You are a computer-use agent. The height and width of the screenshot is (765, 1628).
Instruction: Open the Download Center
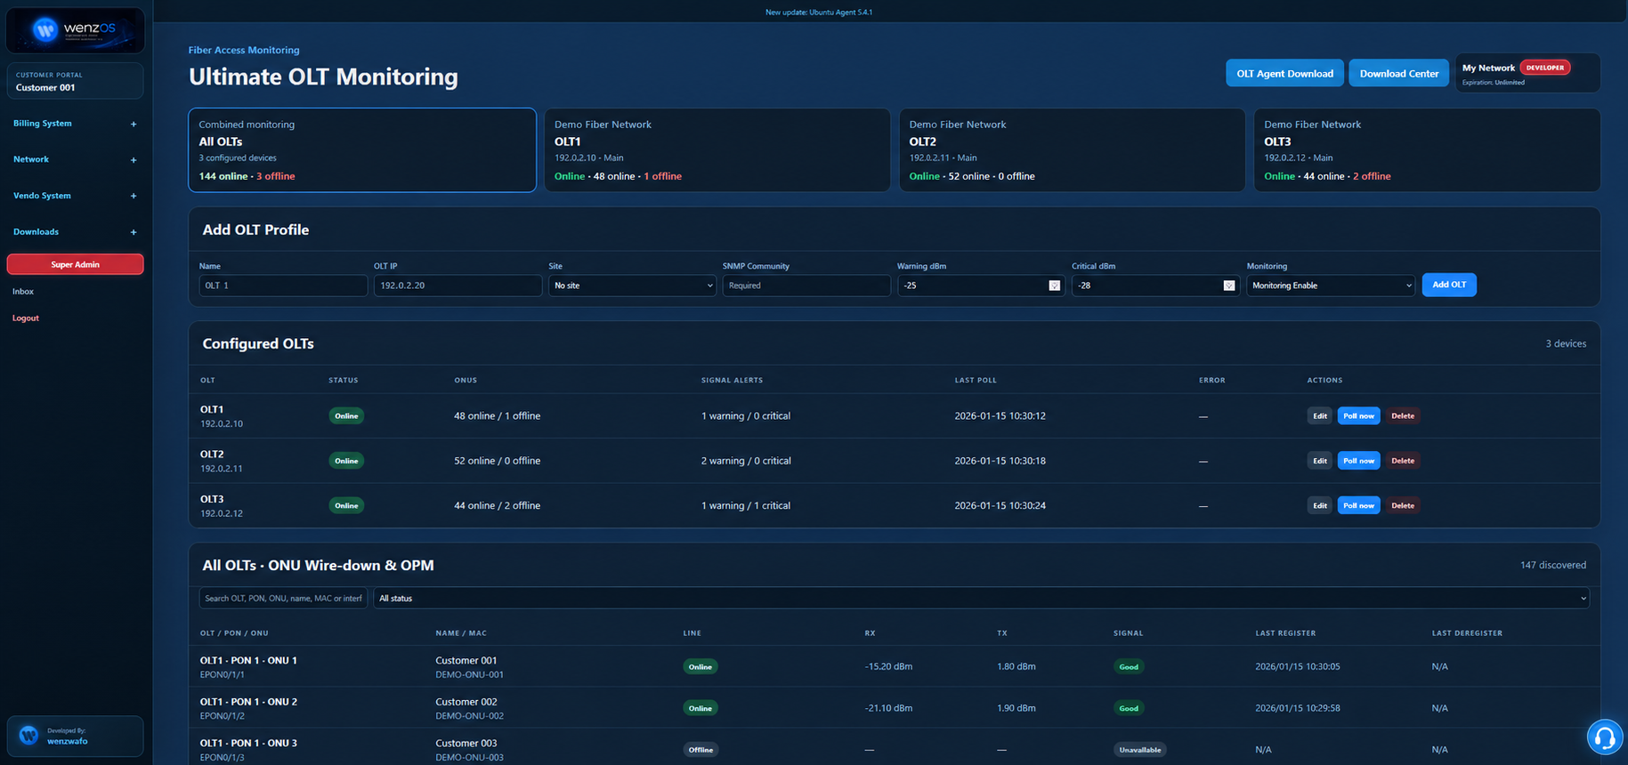pos(1398,73)
